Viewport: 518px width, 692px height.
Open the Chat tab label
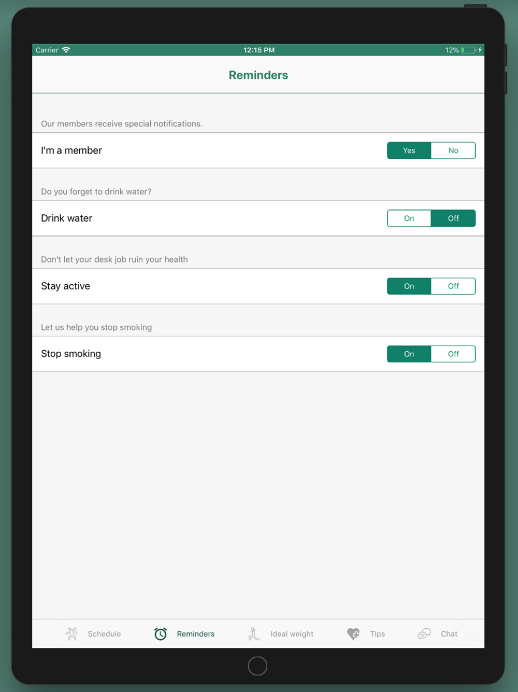pos(449,634)
